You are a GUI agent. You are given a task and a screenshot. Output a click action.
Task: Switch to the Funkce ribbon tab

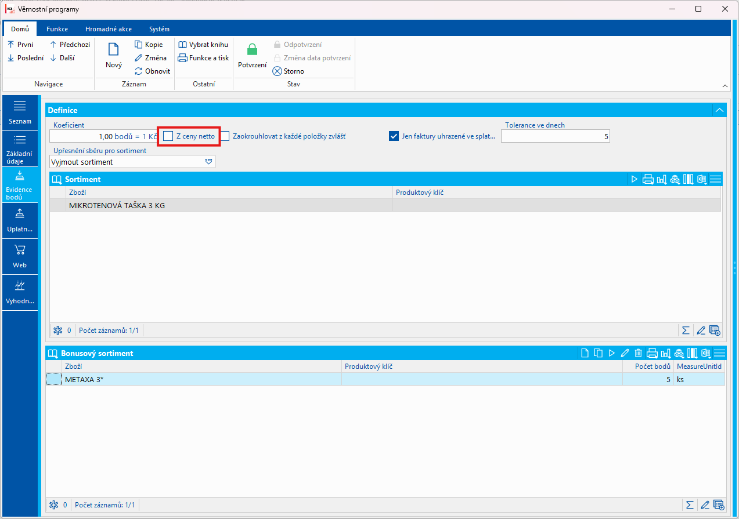pyautogui.click(x=57, y=29)
